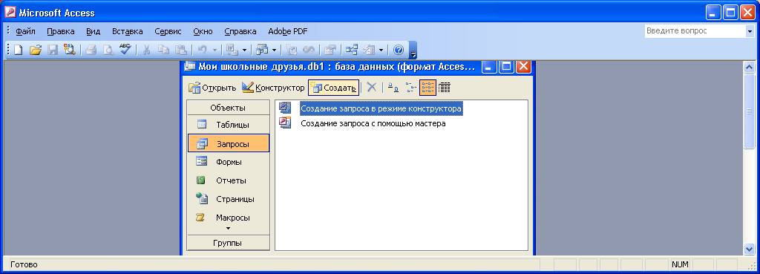Click the Properties toolbar icon

[x=330, y=50]
